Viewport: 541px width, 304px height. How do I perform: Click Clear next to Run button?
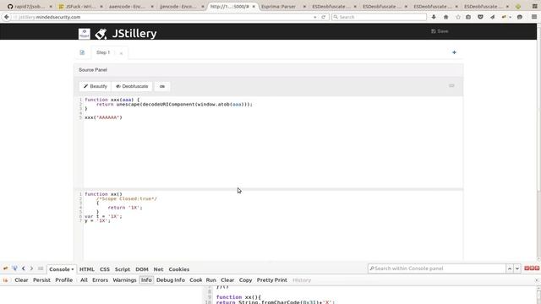coord(227,280)
